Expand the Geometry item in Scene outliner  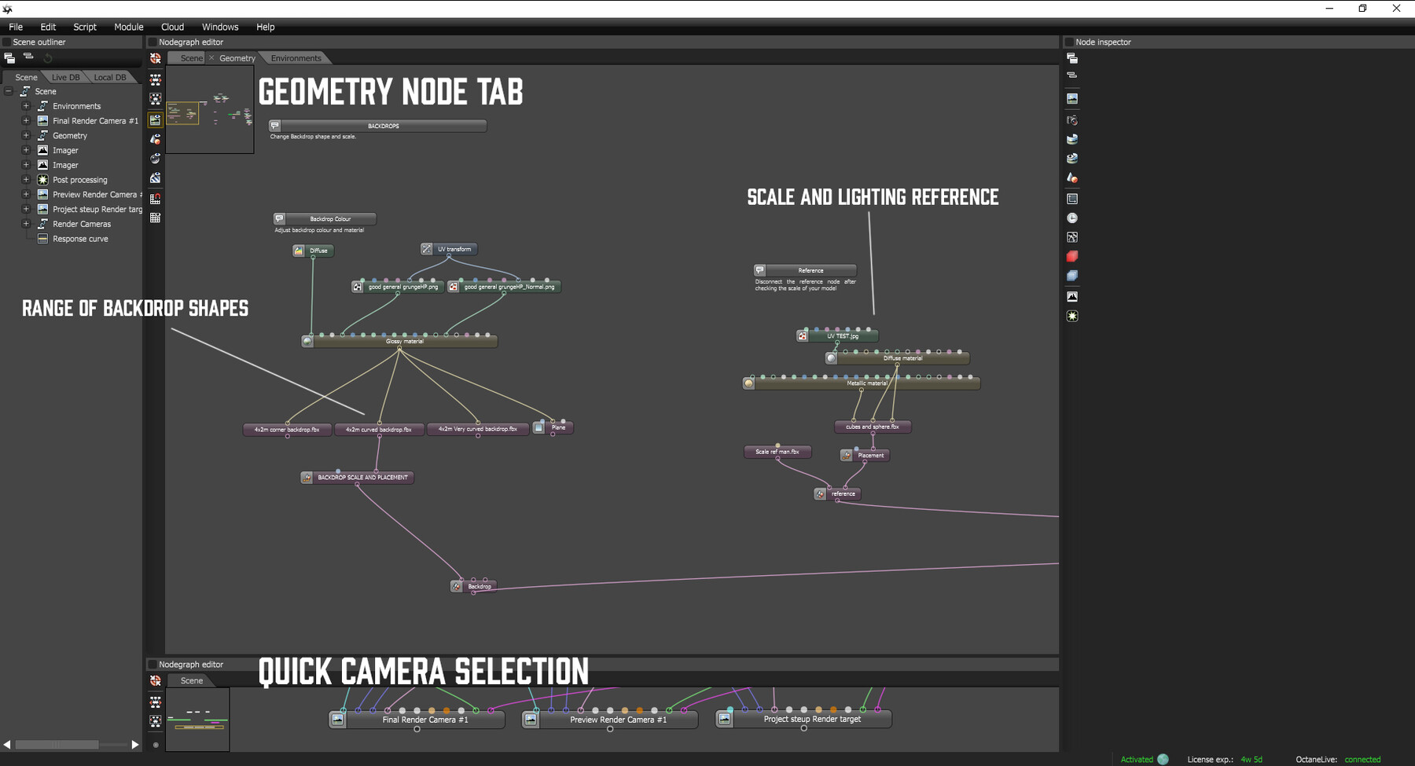pyautogui.click(x=25, y=135)
